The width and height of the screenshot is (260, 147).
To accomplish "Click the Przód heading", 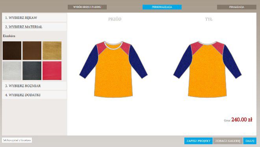I will coord(115,19).
